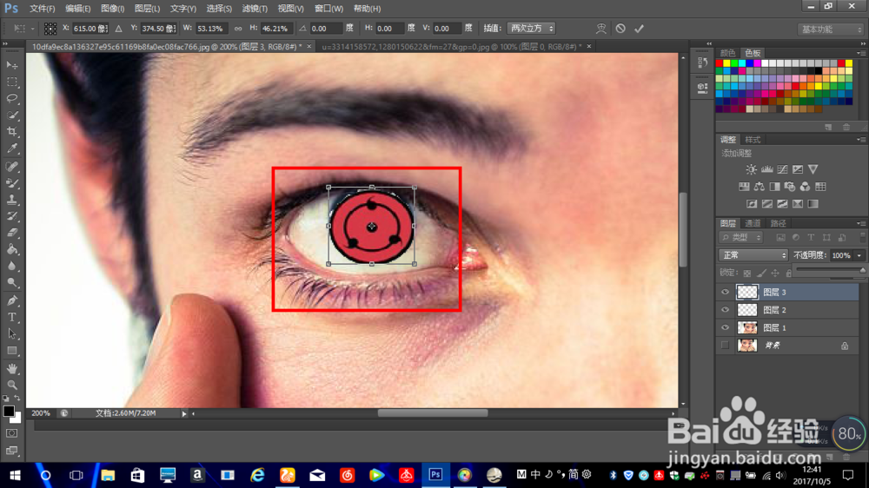869x488 pixels.
Task: Add Curves adjustment icon
Action: pyautogui.click(x=782, y=169)
